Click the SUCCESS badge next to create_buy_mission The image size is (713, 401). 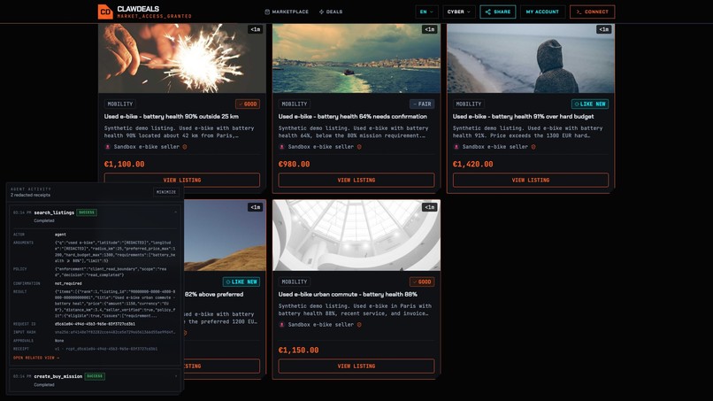(95, 376)
